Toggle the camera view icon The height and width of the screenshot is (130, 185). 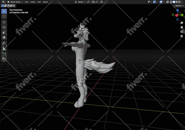click(182, 31)
